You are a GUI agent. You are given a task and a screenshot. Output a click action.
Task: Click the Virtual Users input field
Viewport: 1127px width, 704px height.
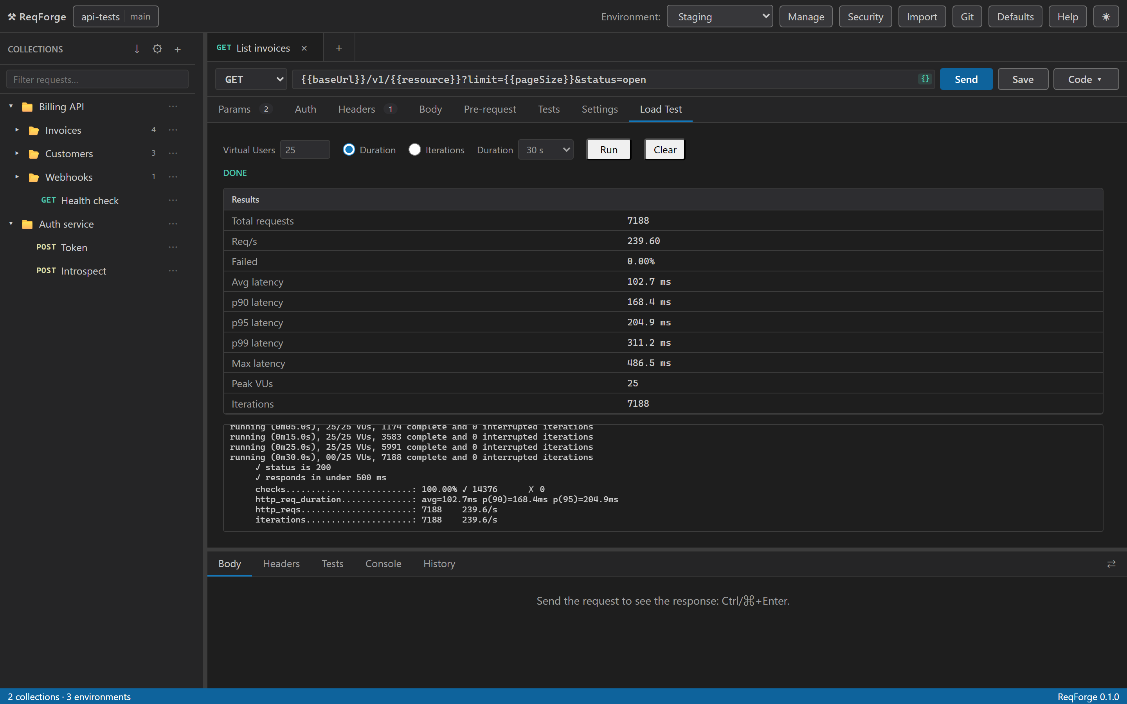[305, 150]
